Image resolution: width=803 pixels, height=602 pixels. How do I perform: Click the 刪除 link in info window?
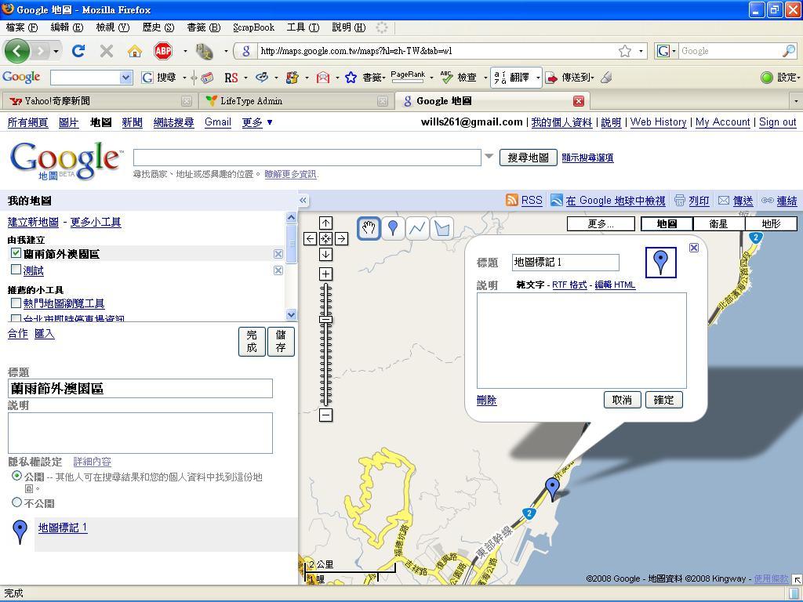pos(486,400)
